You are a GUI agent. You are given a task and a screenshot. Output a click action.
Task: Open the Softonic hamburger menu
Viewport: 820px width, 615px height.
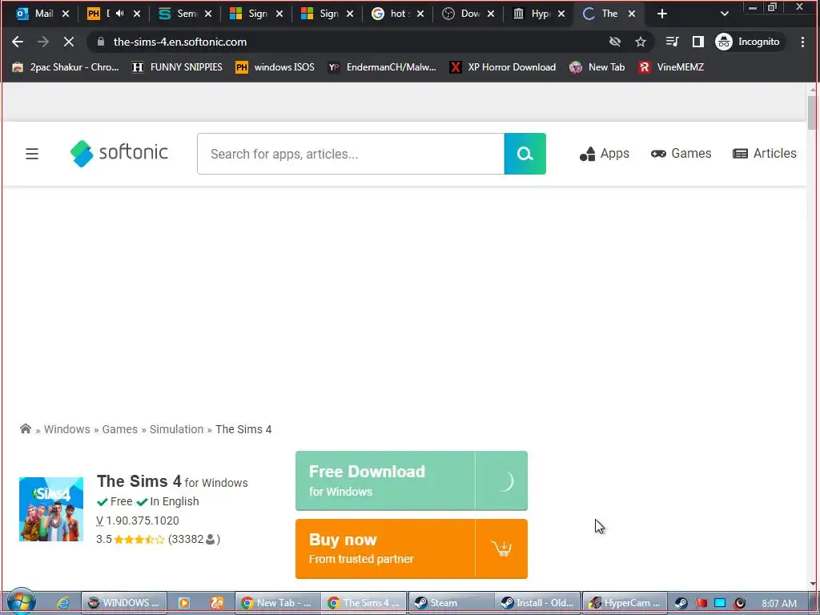32,154
